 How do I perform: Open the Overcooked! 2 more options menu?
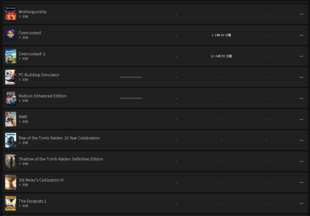301,56
